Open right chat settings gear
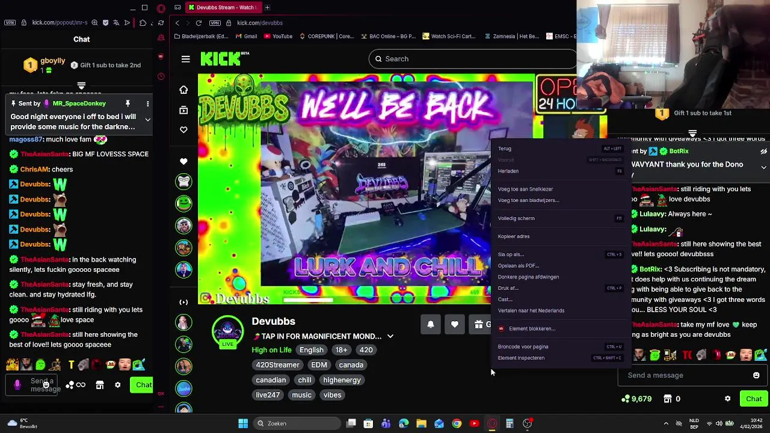 (727, 399)
